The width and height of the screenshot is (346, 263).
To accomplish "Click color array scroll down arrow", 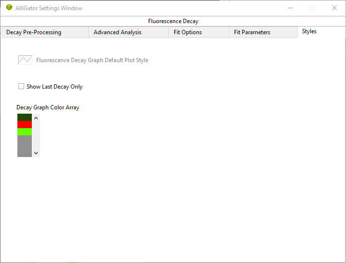I will (36, 153).
